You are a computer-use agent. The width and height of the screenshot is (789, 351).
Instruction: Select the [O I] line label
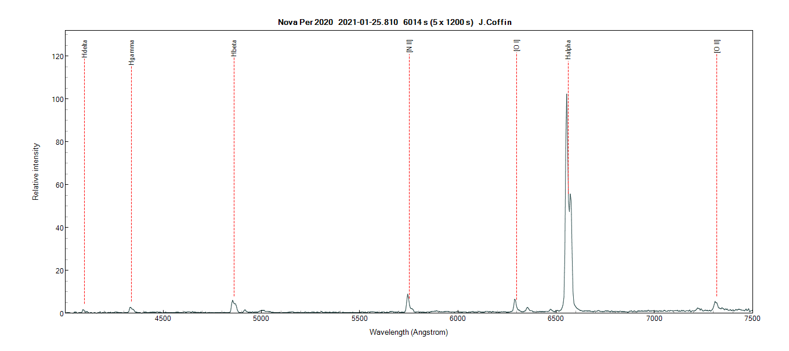click(x=517, y=45)
